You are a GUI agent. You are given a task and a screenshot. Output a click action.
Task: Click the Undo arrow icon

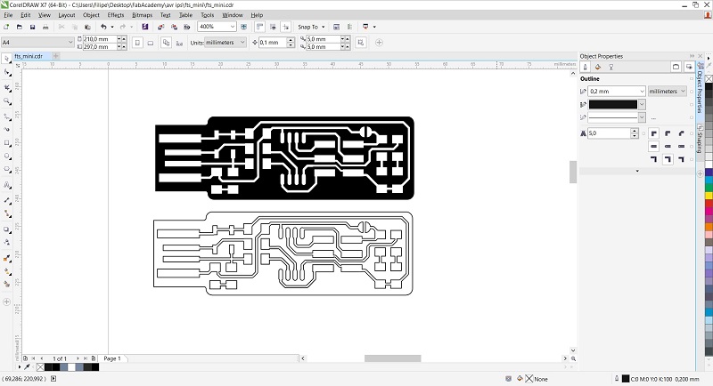point(103,27)
